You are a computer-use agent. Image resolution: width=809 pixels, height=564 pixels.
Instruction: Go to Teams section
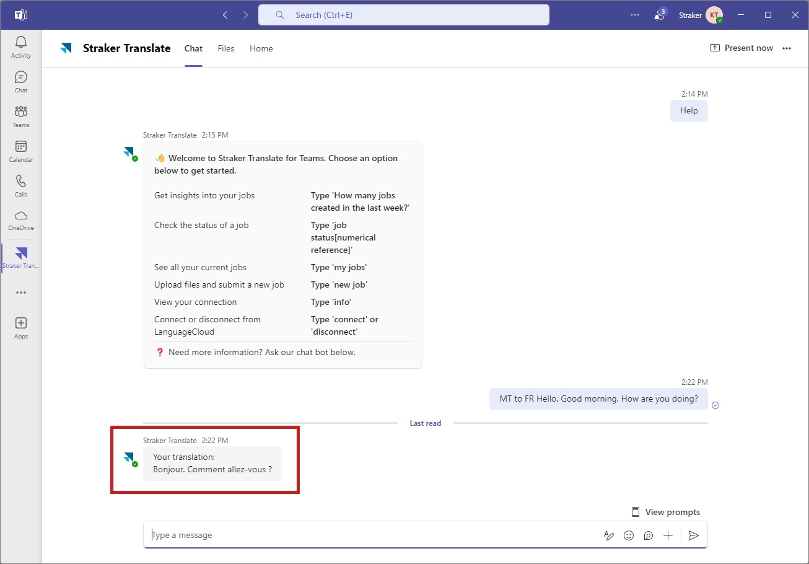[x=21, y=117]
